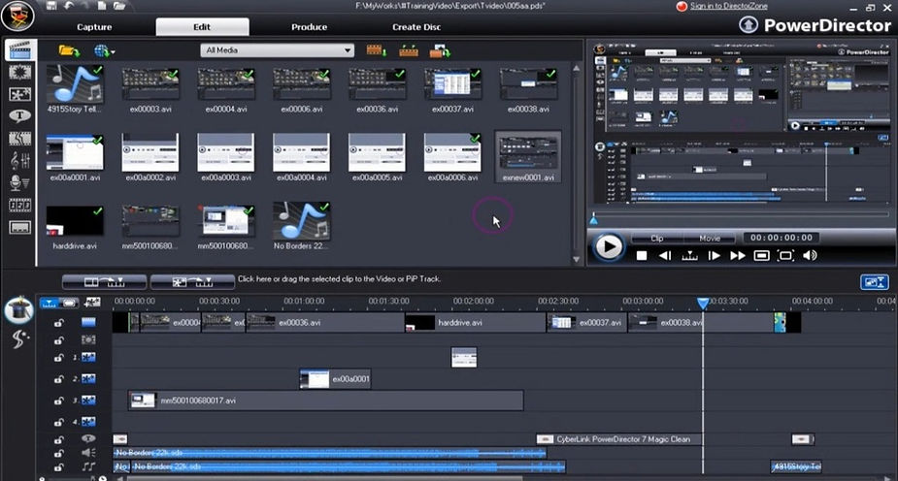Click the full screen preview button
This screenshot has width=898, height=481.
click(x=785, y=256)
